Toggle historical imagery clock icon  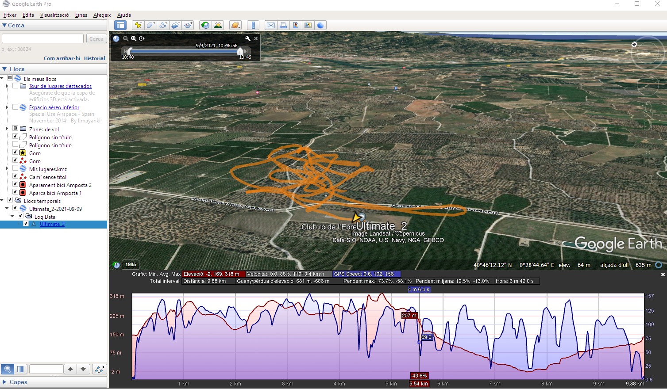pyautogui.click(x=205, y=25)
